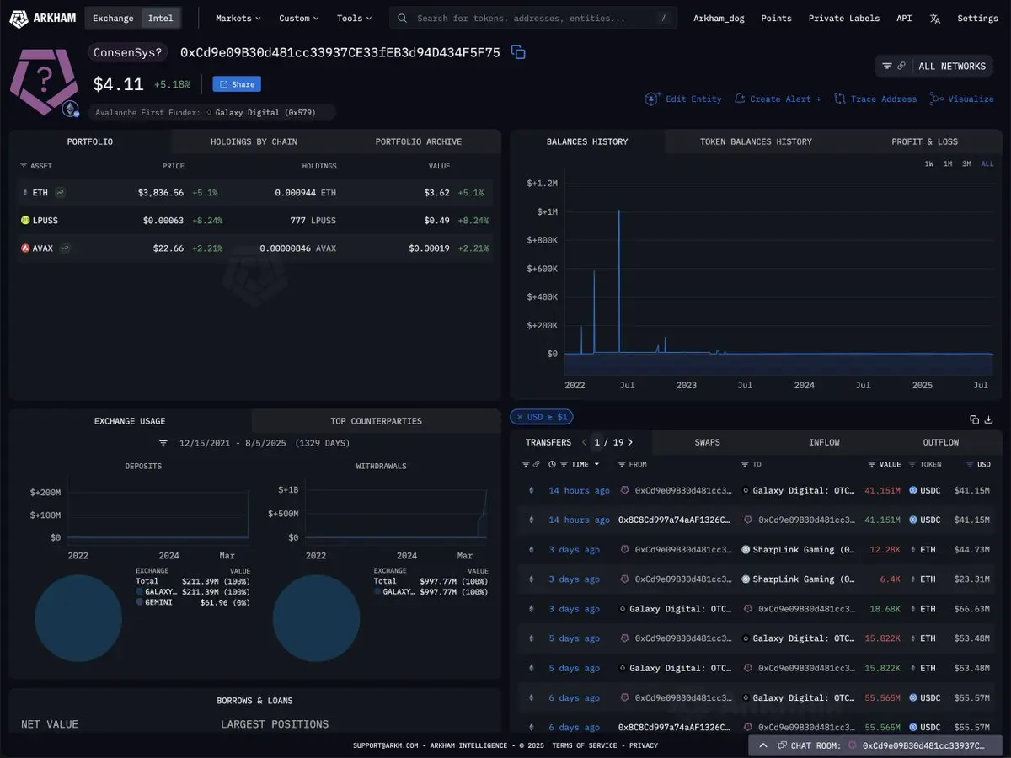This screenshot has width=1011, height=758.
Task: Select the 1W balance history range
Action: coord(928,163)
